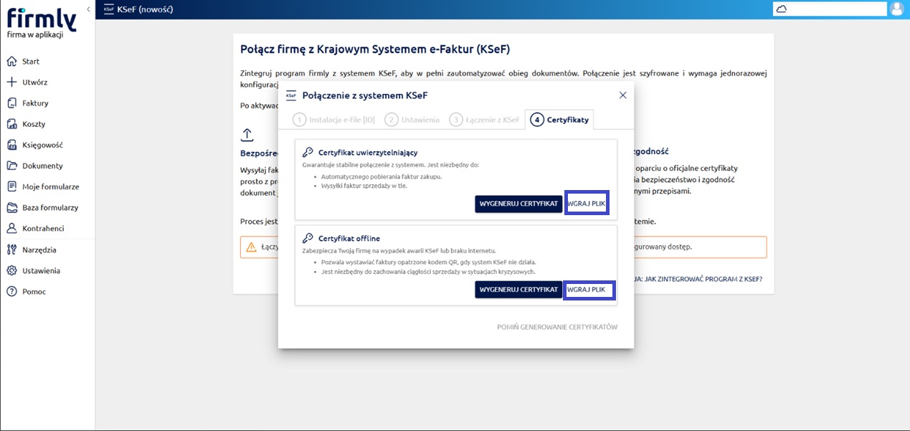This screenshot has height=431, width=910.
Task: Generate the Certyfikat uwierzytelniający certificate
Action: click(x=518, y=204)
